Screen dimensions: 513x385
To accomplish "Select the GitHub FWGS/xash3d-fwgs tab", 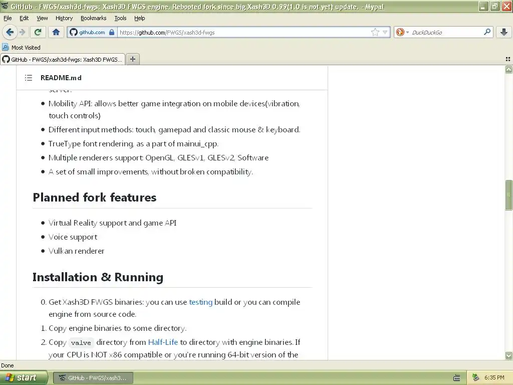I will (x=63, y=59).
